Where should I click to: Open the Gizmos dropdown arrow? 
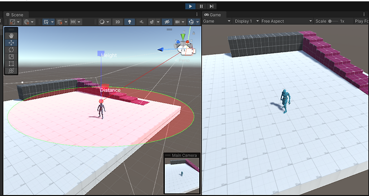(x=197, y=22)
